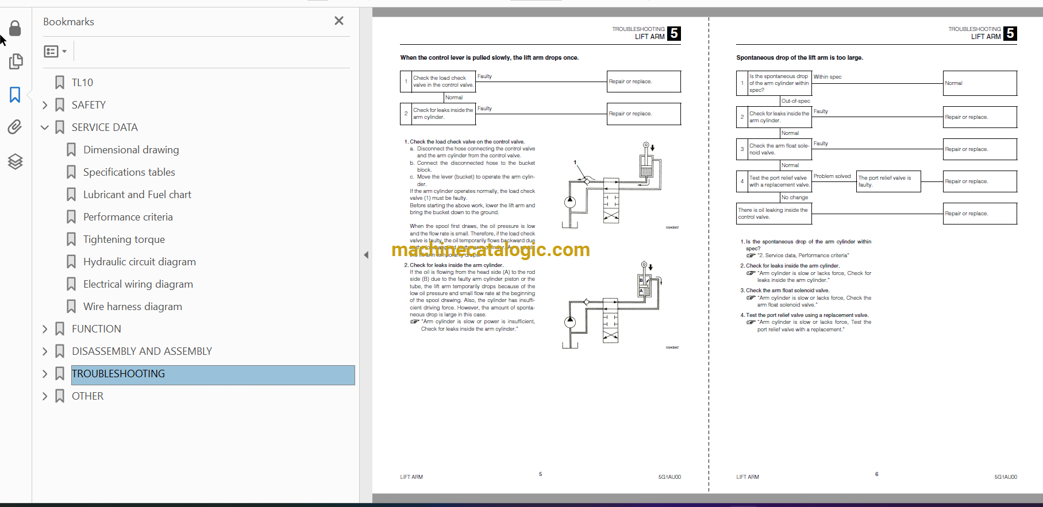Go to Specifications tables bookmark

[x=129, y=172]
